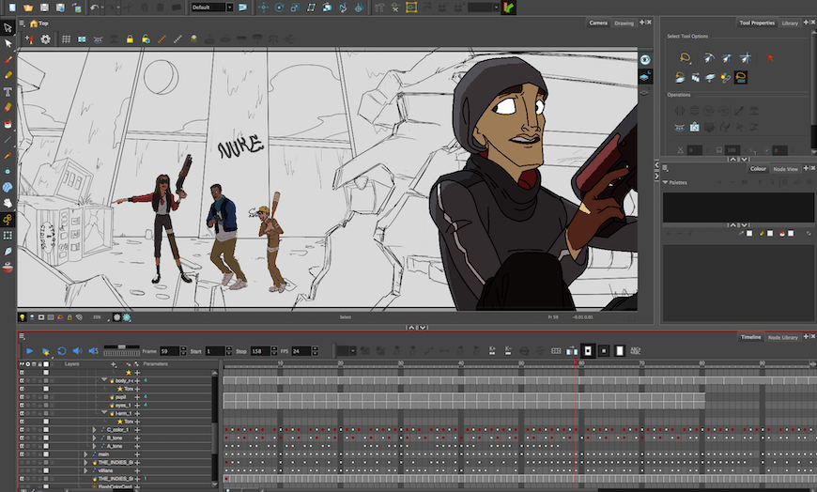Screen dimensions: 817x492
Task: Open the Library tab
Action: point(790,23)
